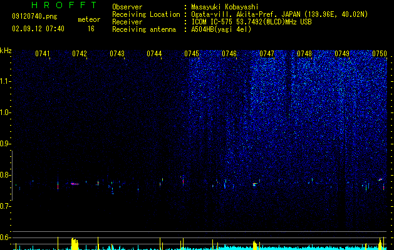Click the 0.8 kHz axis label
The image size is (394, 250).
coord(5,175)
